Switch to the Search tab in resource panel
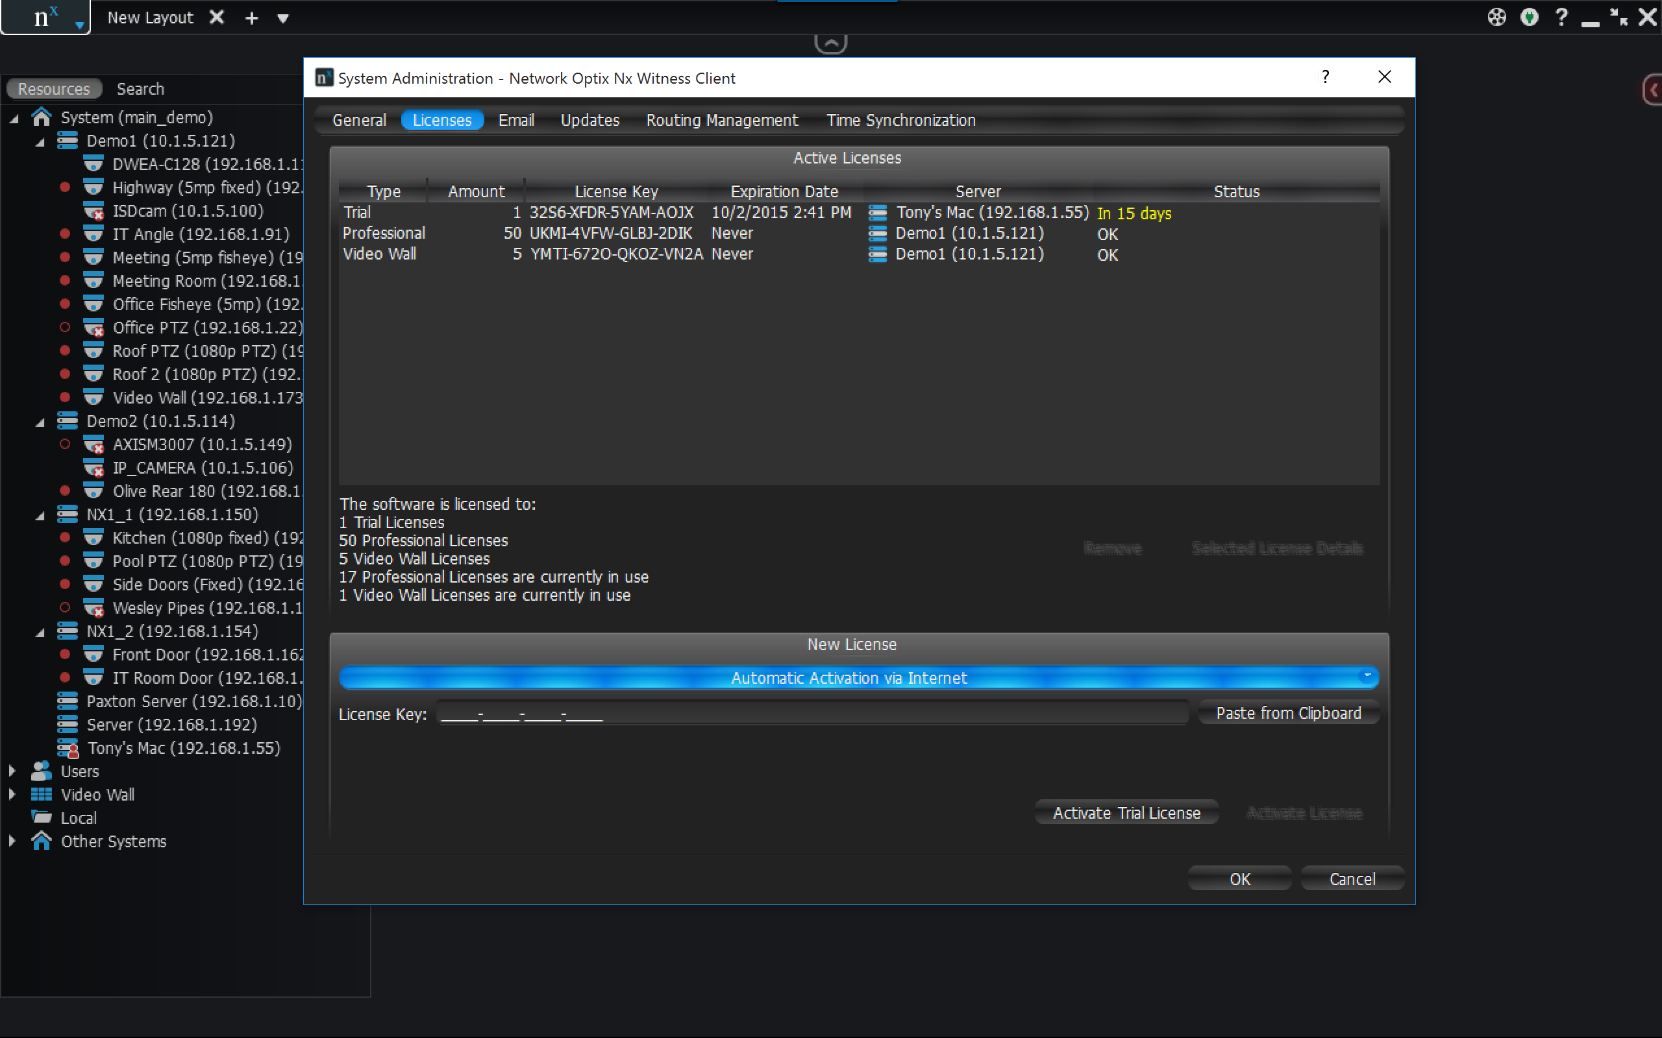Image resolution: width=1662 pixels, height=1038 pixels. (140, 89)
